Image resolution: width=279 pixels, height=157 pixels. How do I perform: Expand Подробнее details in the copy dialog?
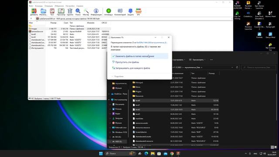117,76
